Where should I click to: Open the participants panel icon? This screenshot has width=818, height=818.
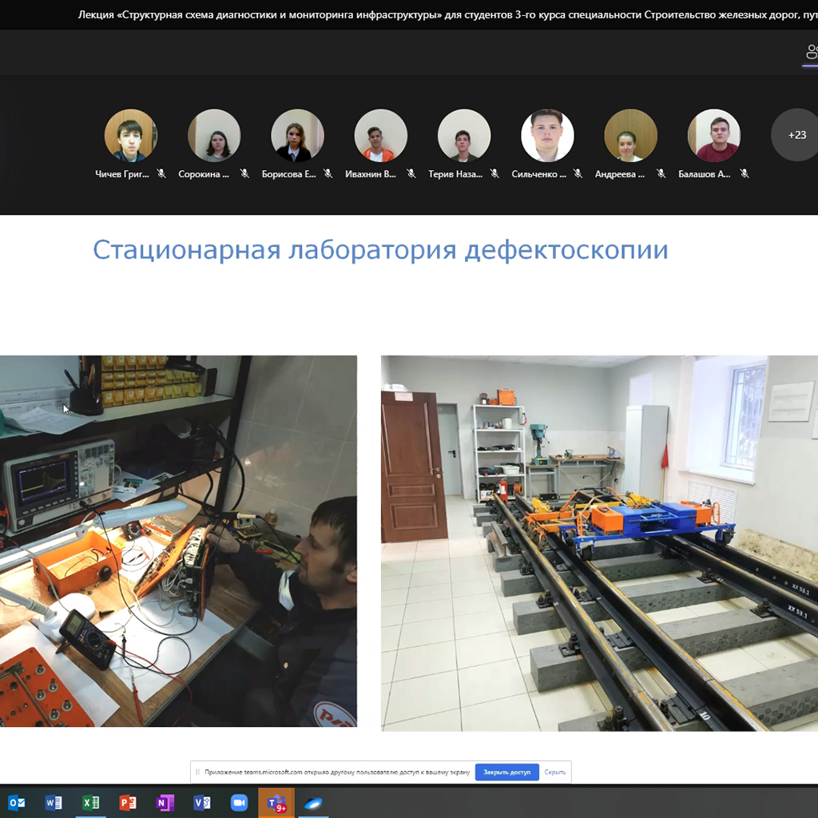(x=812, y=52)
